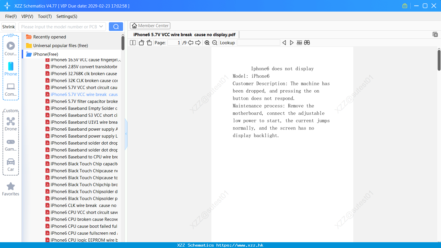The height and width of the screenshot is (248, 441).
Task: Open iPhone6 Black Touch Chip capacitor file
Action: click(x=81, y=164)
